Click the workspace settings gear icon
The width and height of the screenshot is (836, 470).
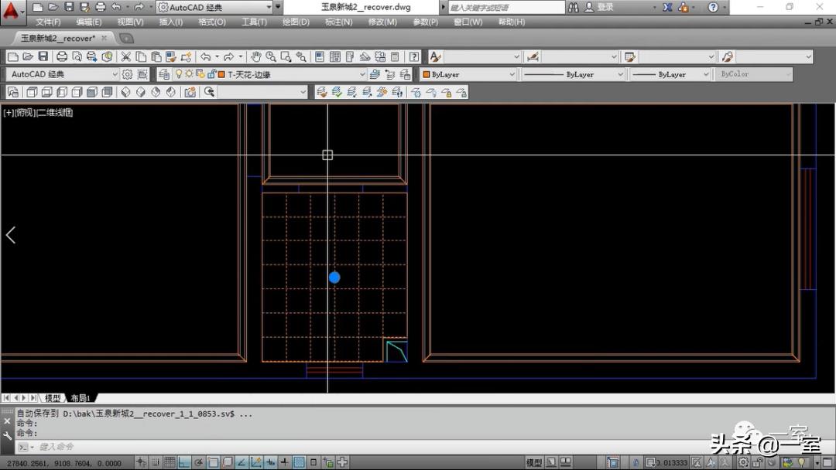(127, 74)
